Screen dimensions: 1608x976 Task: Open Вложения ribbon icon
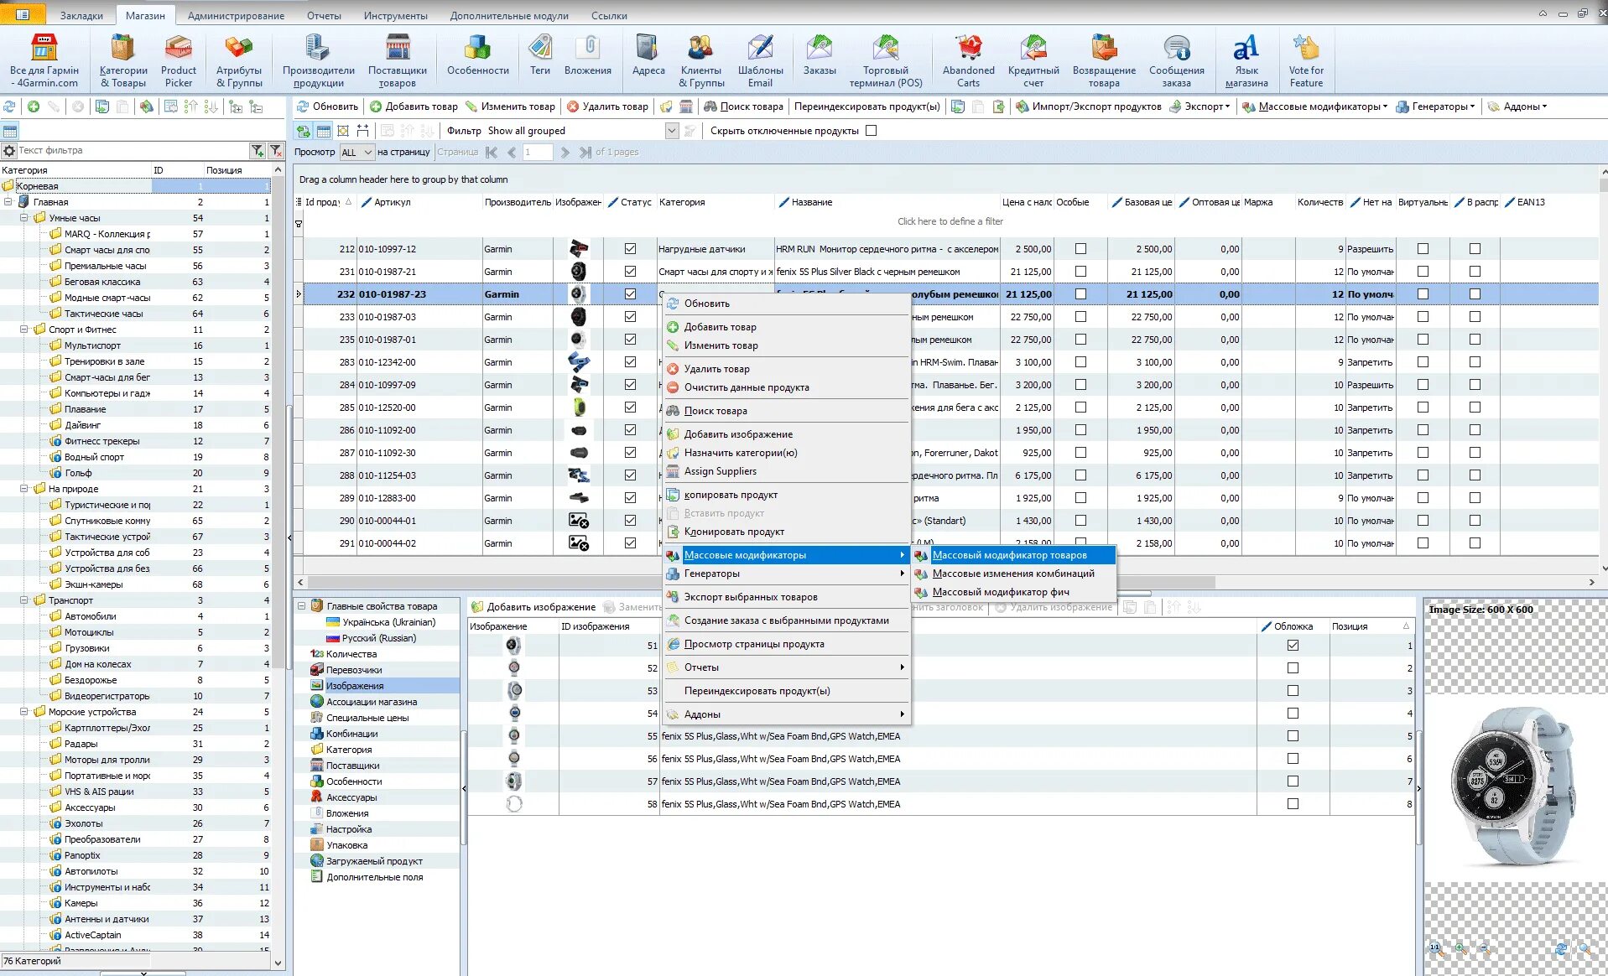click(x=587, y=55)
